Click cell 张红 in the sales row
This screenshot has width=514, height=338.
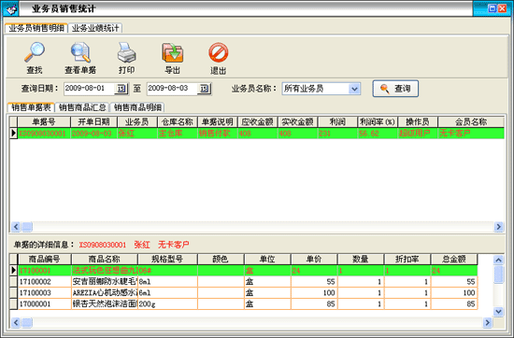[x=137, y=134]
